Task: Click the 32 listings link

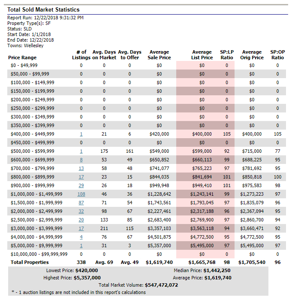Action: pyautogui.click(x=81, y=211)
